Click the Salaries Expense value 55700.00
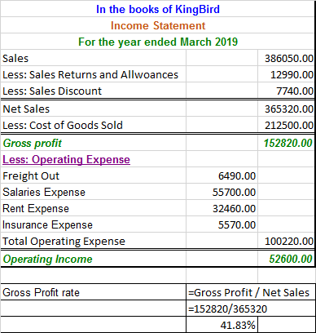 (x=222, y=192)
